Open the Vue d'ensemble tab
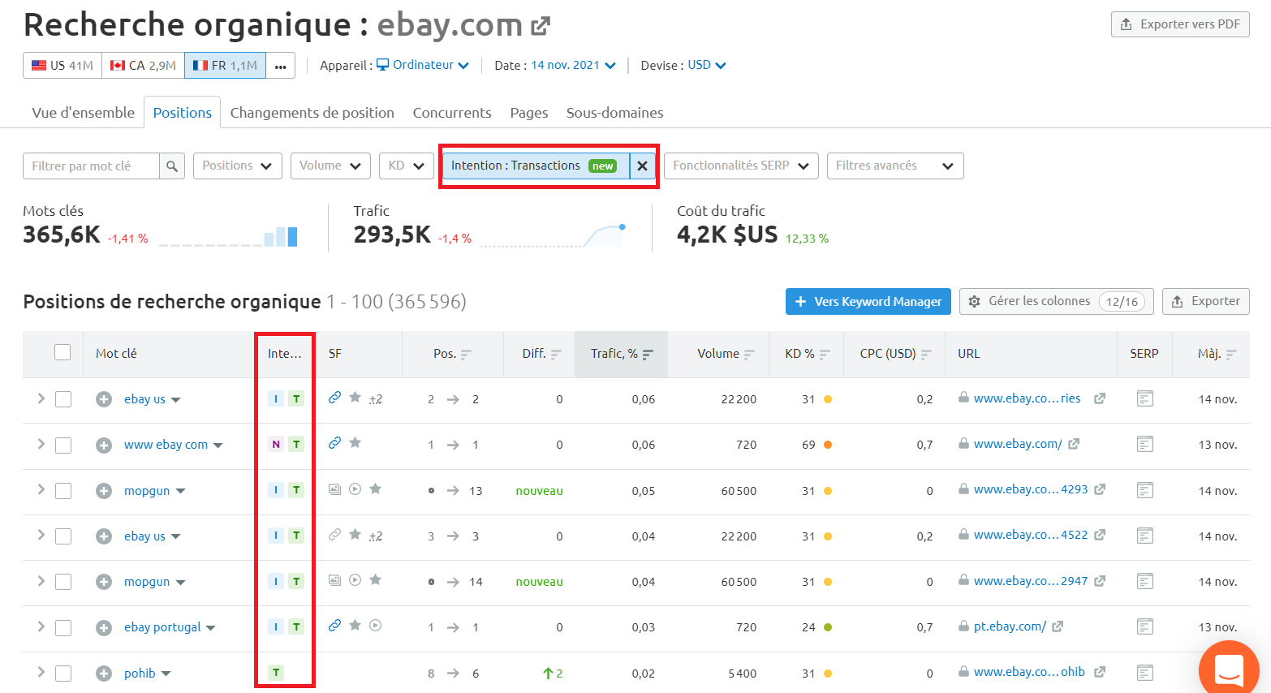 pyautogui.click(x=82, y=113)
